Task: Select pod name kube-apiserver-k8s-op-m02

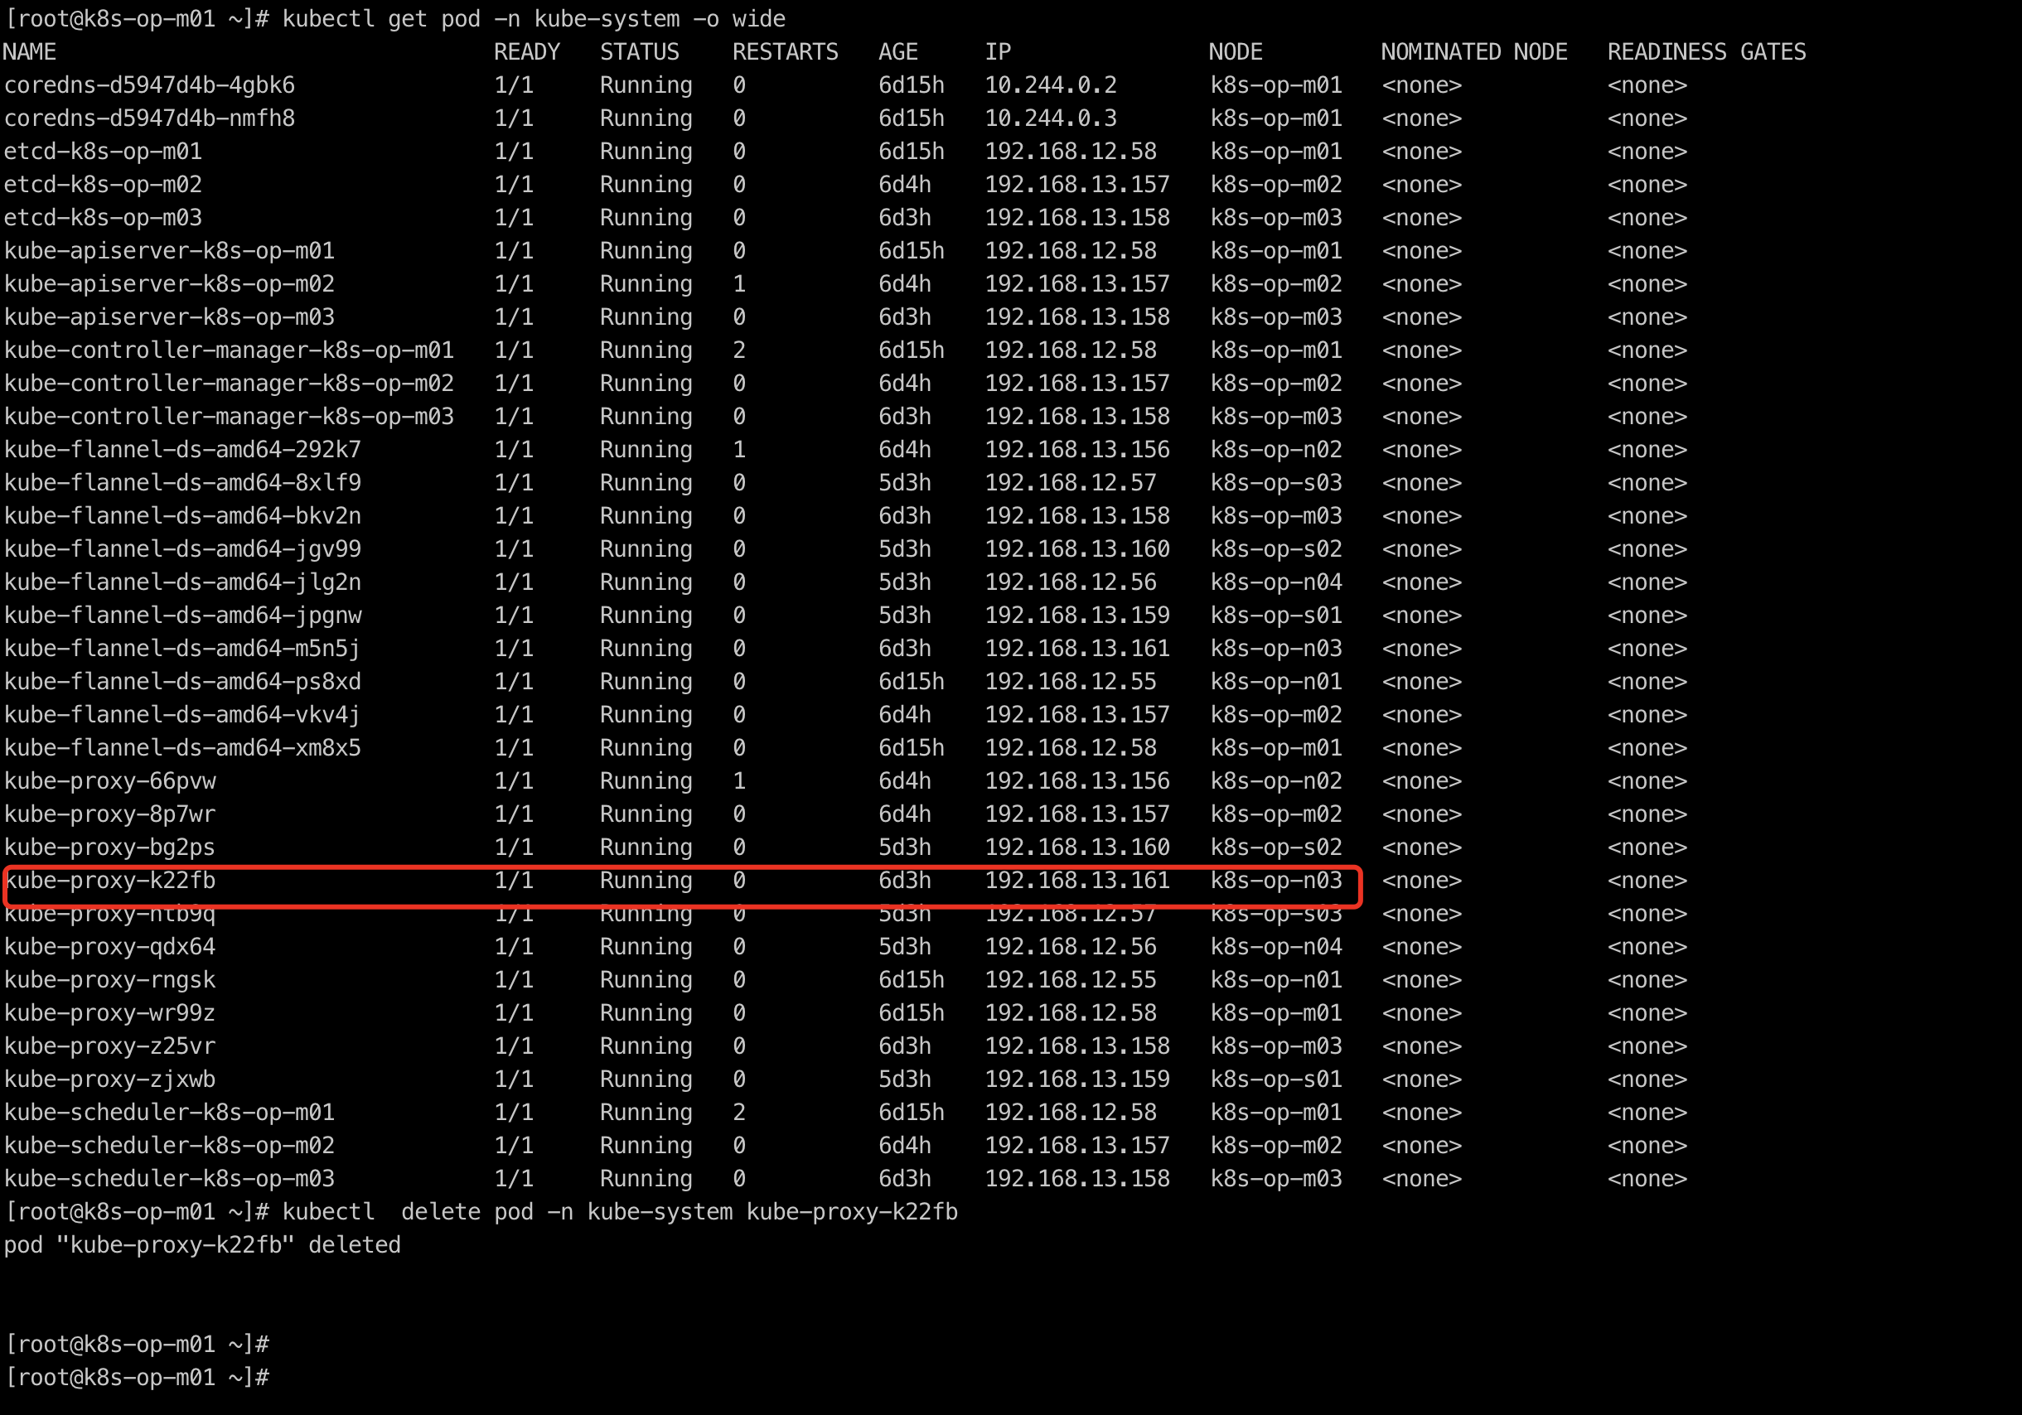Action: click(x=169, y=284)
